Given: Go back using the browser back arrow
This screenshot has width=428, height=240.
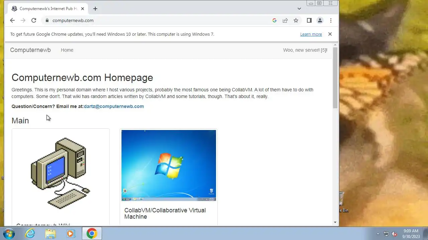Looking at the screenshot, I should (x=12, y=20).
